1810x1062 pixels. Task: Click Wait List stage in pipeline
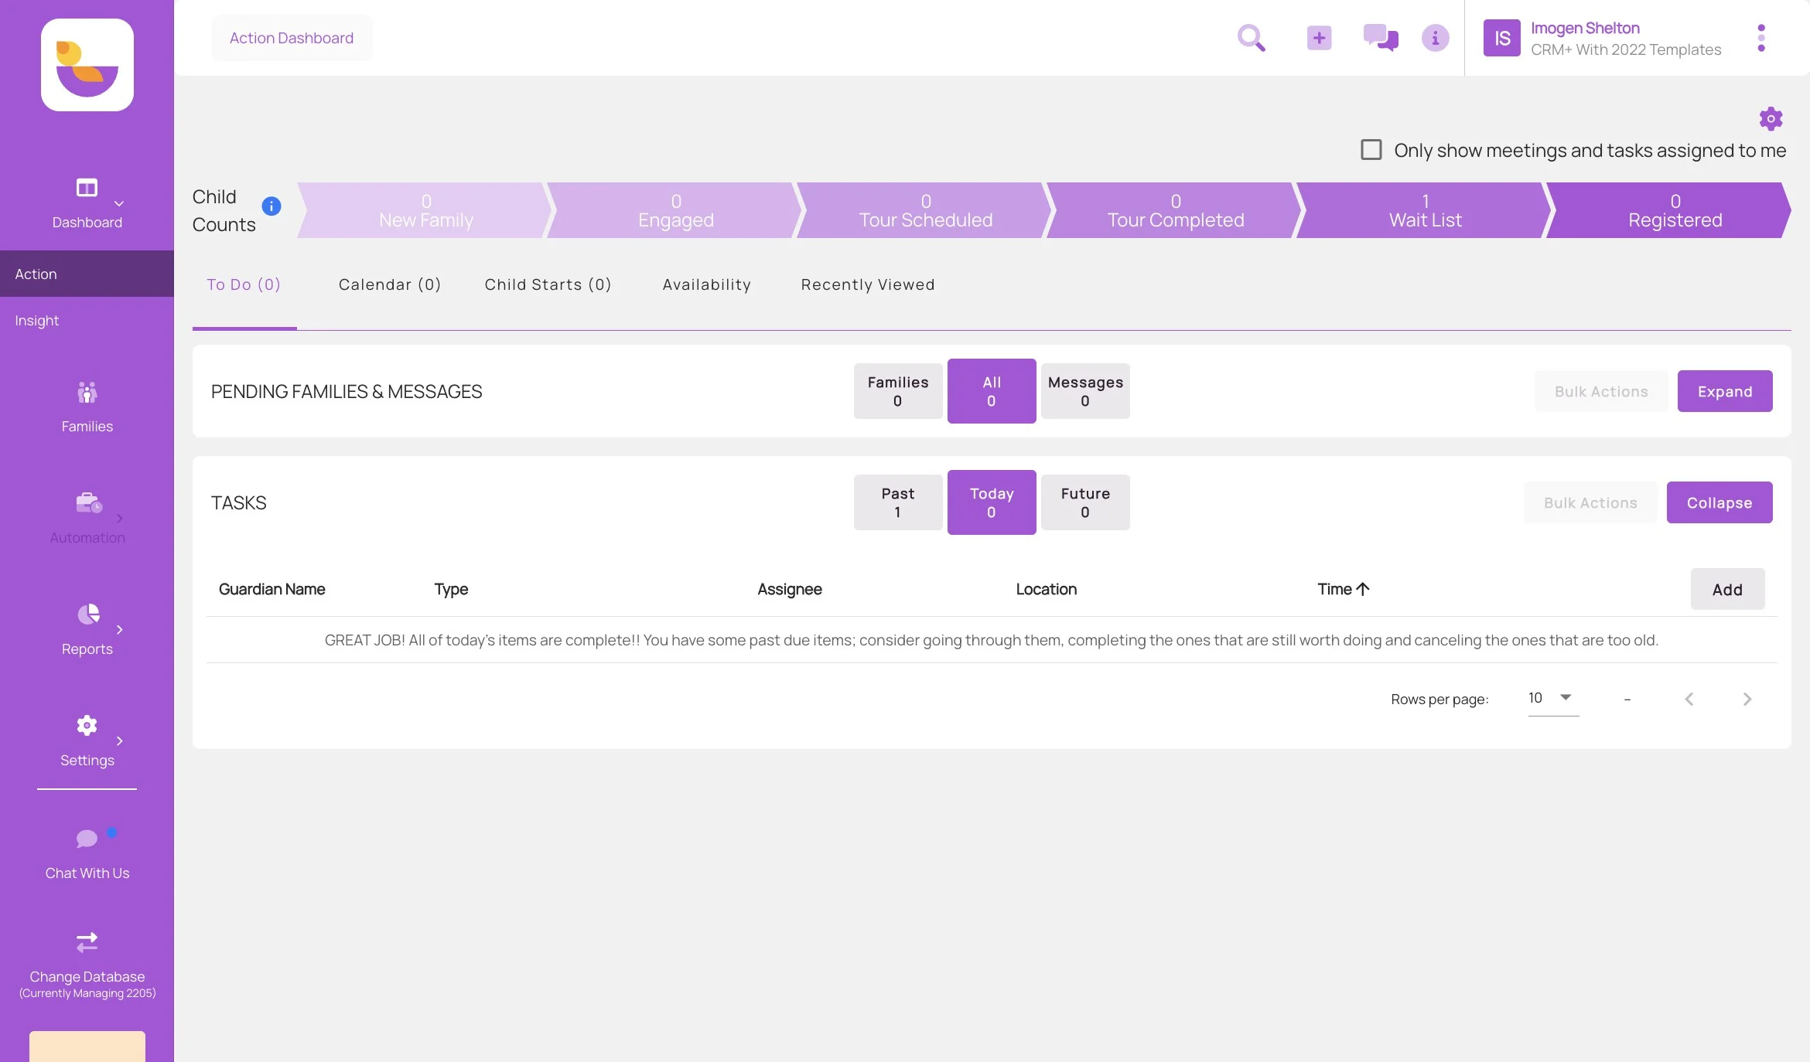1426,210
